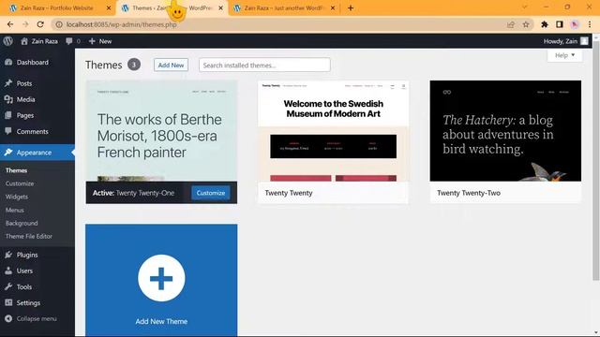Toggle the browser side panel

(x=560, y=24)
